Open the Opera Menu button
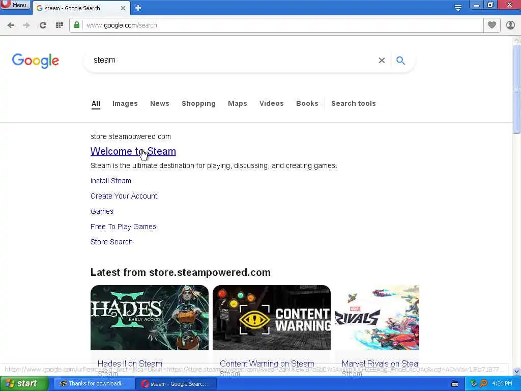Image resolution: width=521 pixels, height=391 pixels. (15, 5)
